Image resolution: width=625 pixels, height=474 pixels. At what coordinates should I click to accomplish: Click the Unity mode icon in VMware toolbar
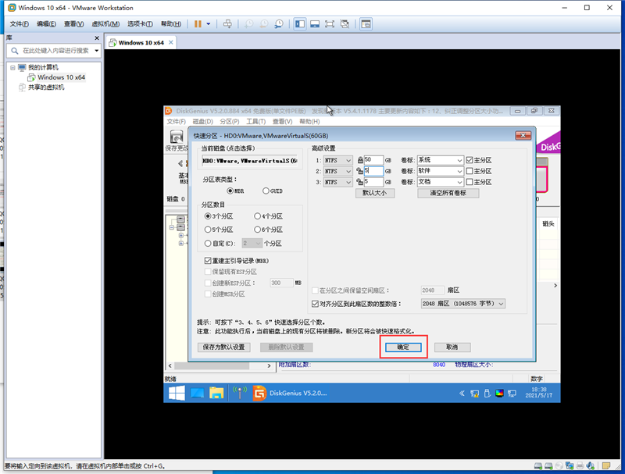coord(344,23)
